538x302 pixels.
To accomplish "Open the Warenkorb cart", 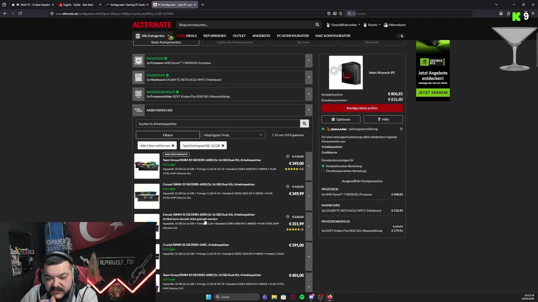I will (x=395, y=25).
